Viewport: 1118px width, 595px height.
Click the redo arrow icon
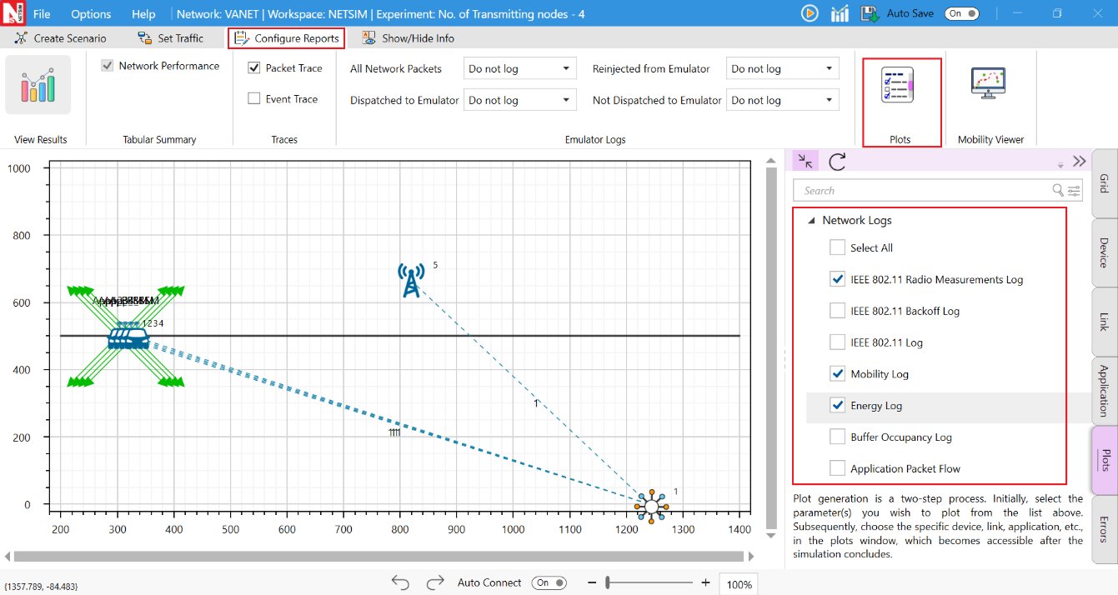pos(435,582)
